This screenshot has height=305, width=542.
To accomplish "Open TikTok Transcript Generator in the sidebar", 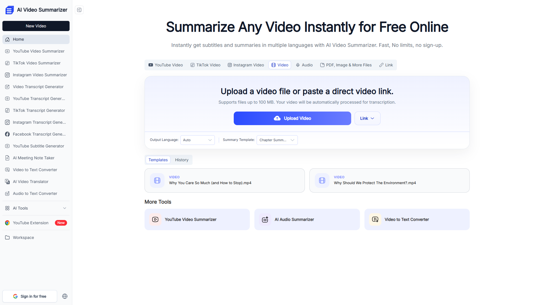I will point(36,110).
